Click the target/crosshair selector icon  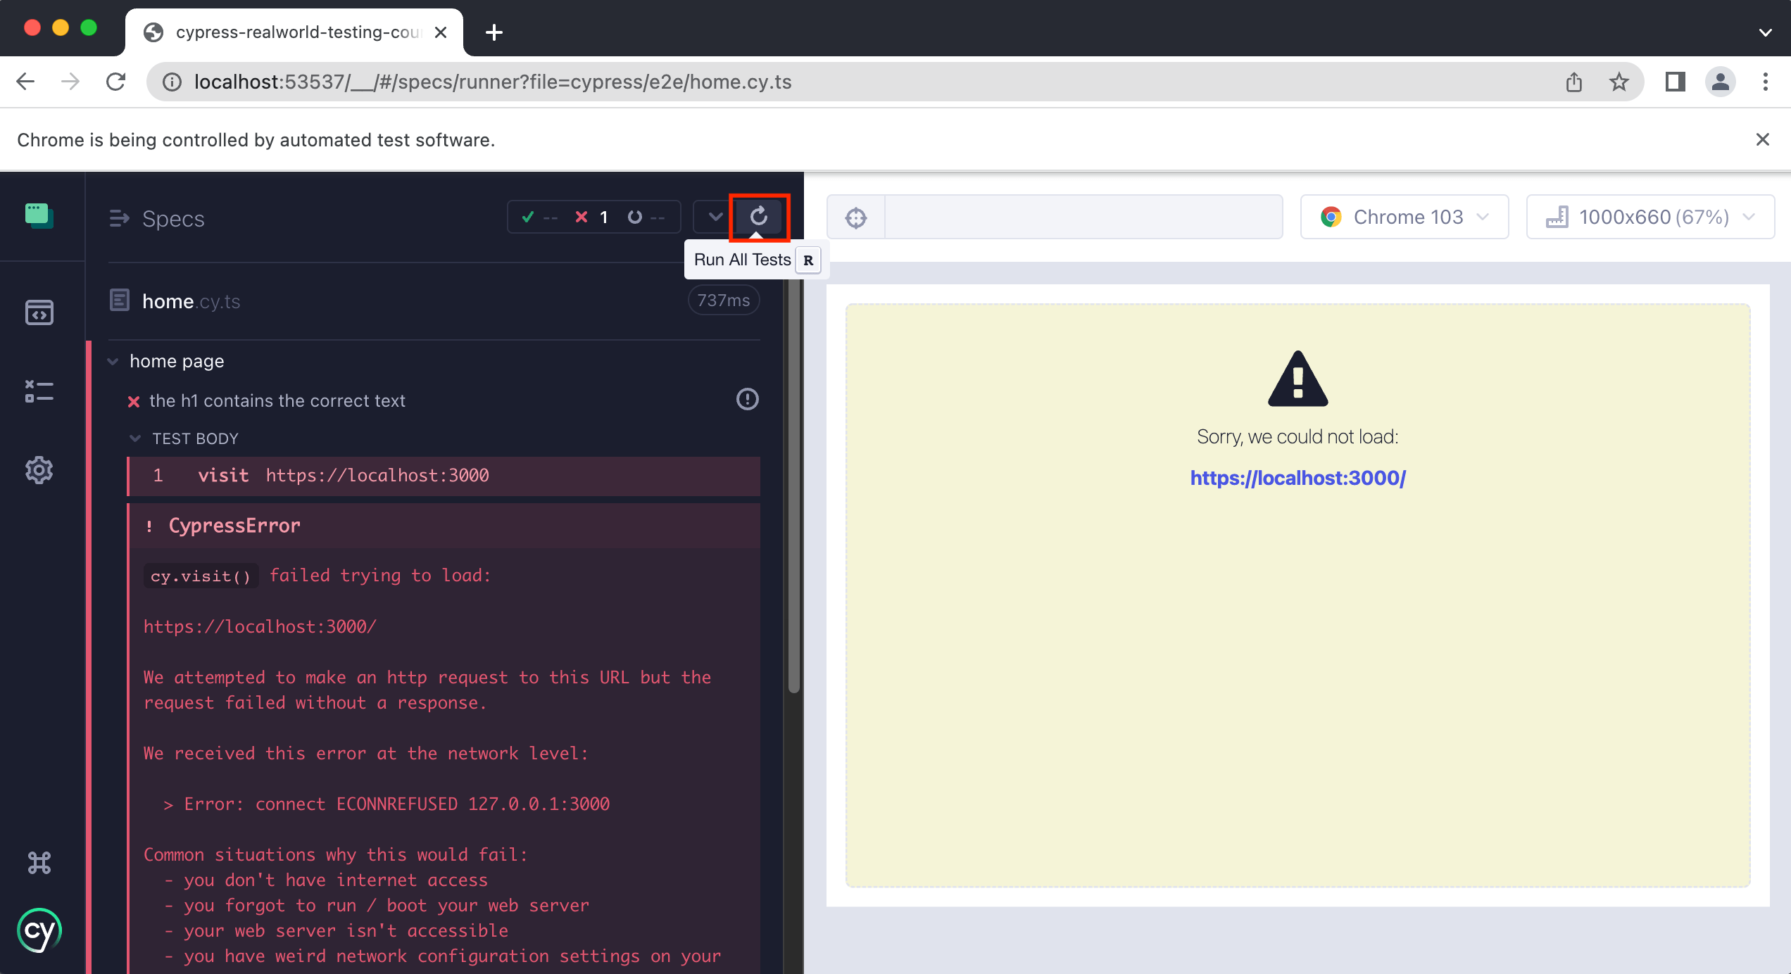point(857,218)
